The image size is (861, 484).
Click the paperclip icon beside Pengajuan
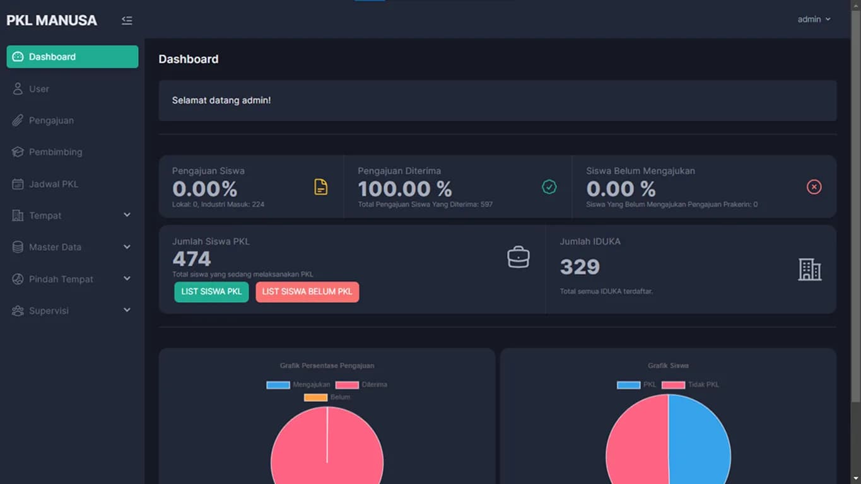18,120
